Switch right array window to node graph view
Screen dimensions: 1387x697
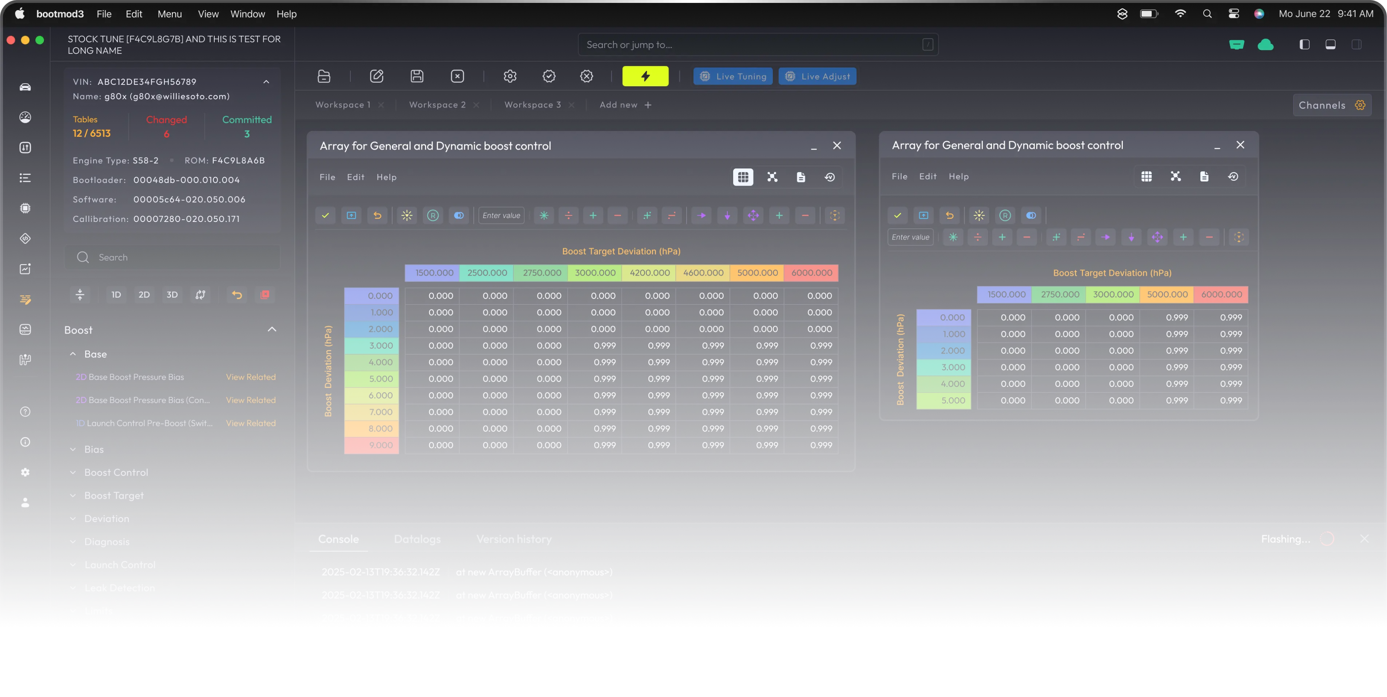coord(1176,176)
